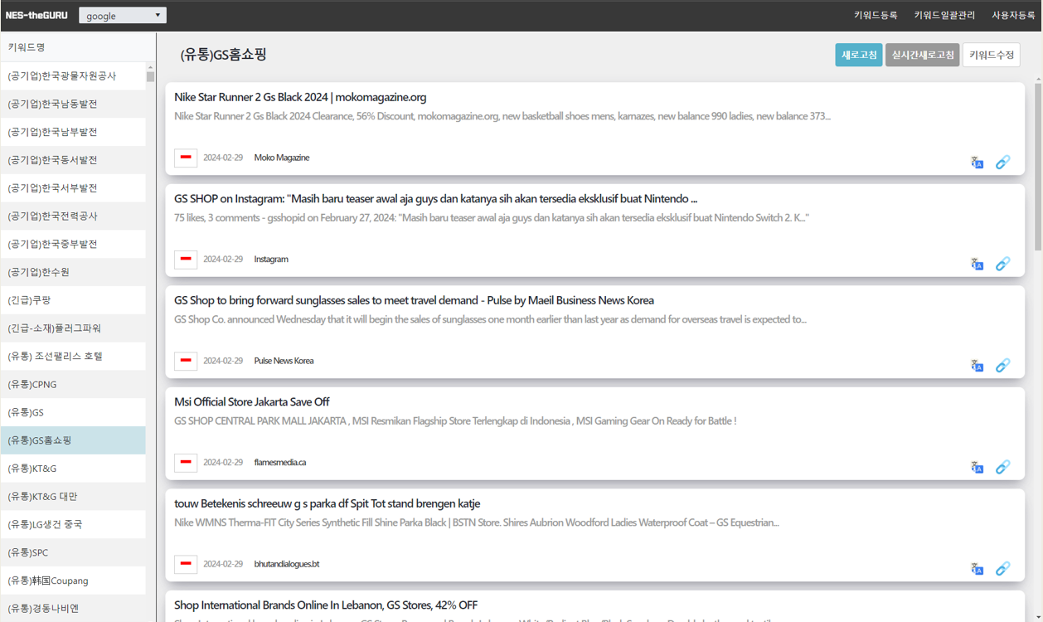Go to 키워드일괄관리 in top menu
This screenshot has width=1043, height=622.
coord(944,16)
